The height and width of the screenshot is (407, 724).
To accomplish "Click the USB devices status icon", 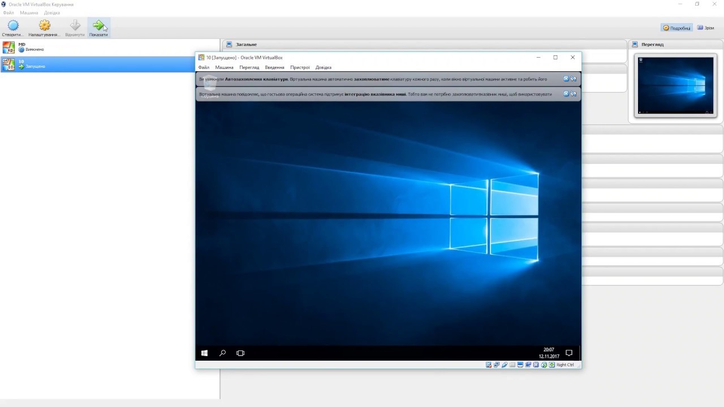I will click(505, 365).
